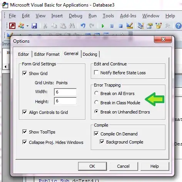The height and width of the screenshot is (182, 182).
Task: Click the Break pause icon
Action: [112, 26]
